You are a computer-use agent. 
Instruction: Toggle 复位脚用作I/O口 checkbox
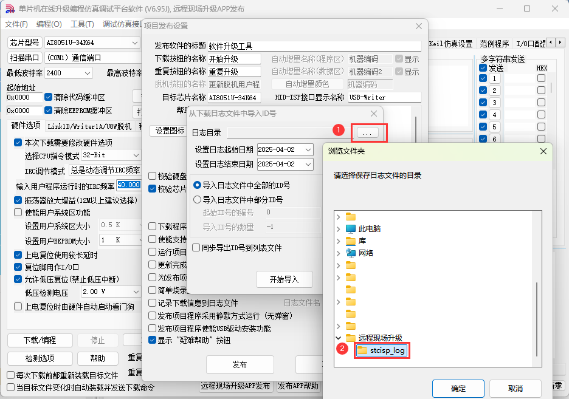18,267
